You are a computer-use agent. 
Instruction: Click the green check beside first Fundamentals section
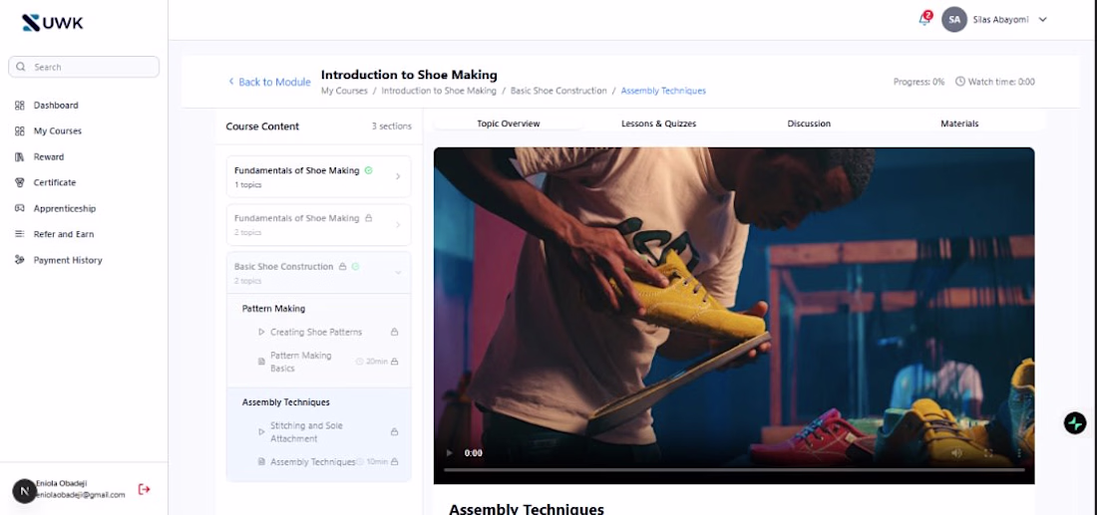click(x=369, y=170)
